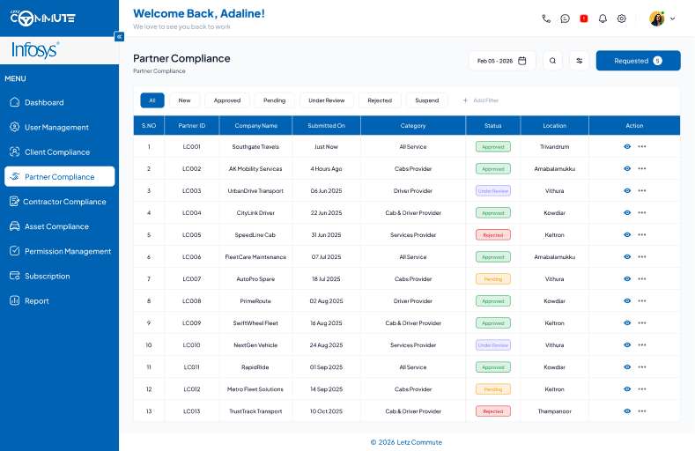Select the Approved filter tab
The image size is (695, 451).
227,100
